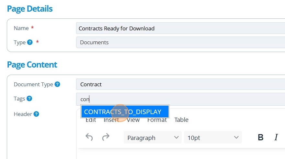Open the Type Documents dropdown
Screen dimensions: 285x159
coord(180,42)
